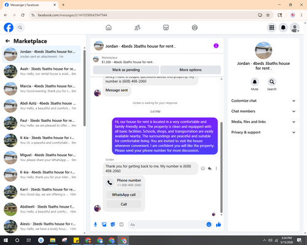Send a thumbs-up like
The height and width of the screenshot is (245, 307).
[219, 225]
